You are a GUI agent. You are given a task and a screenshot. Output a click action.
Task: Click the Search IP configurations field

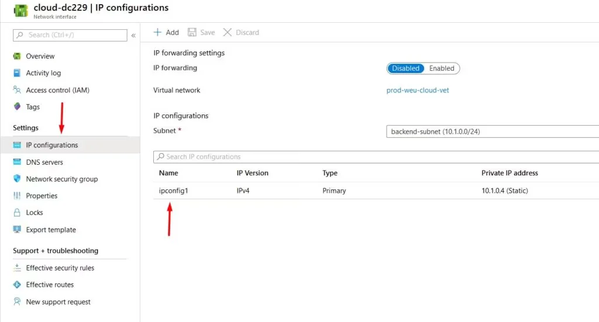[x=374, y=157]
